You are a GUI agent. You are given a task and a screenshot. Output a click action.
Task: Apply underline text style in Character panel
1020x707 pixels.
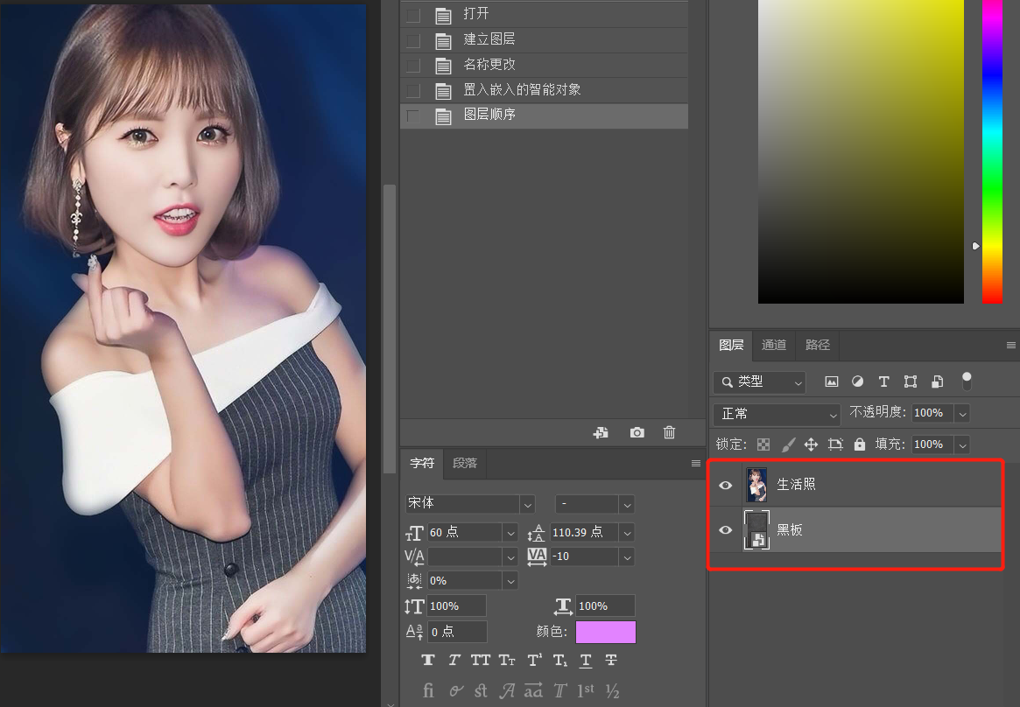586,660
